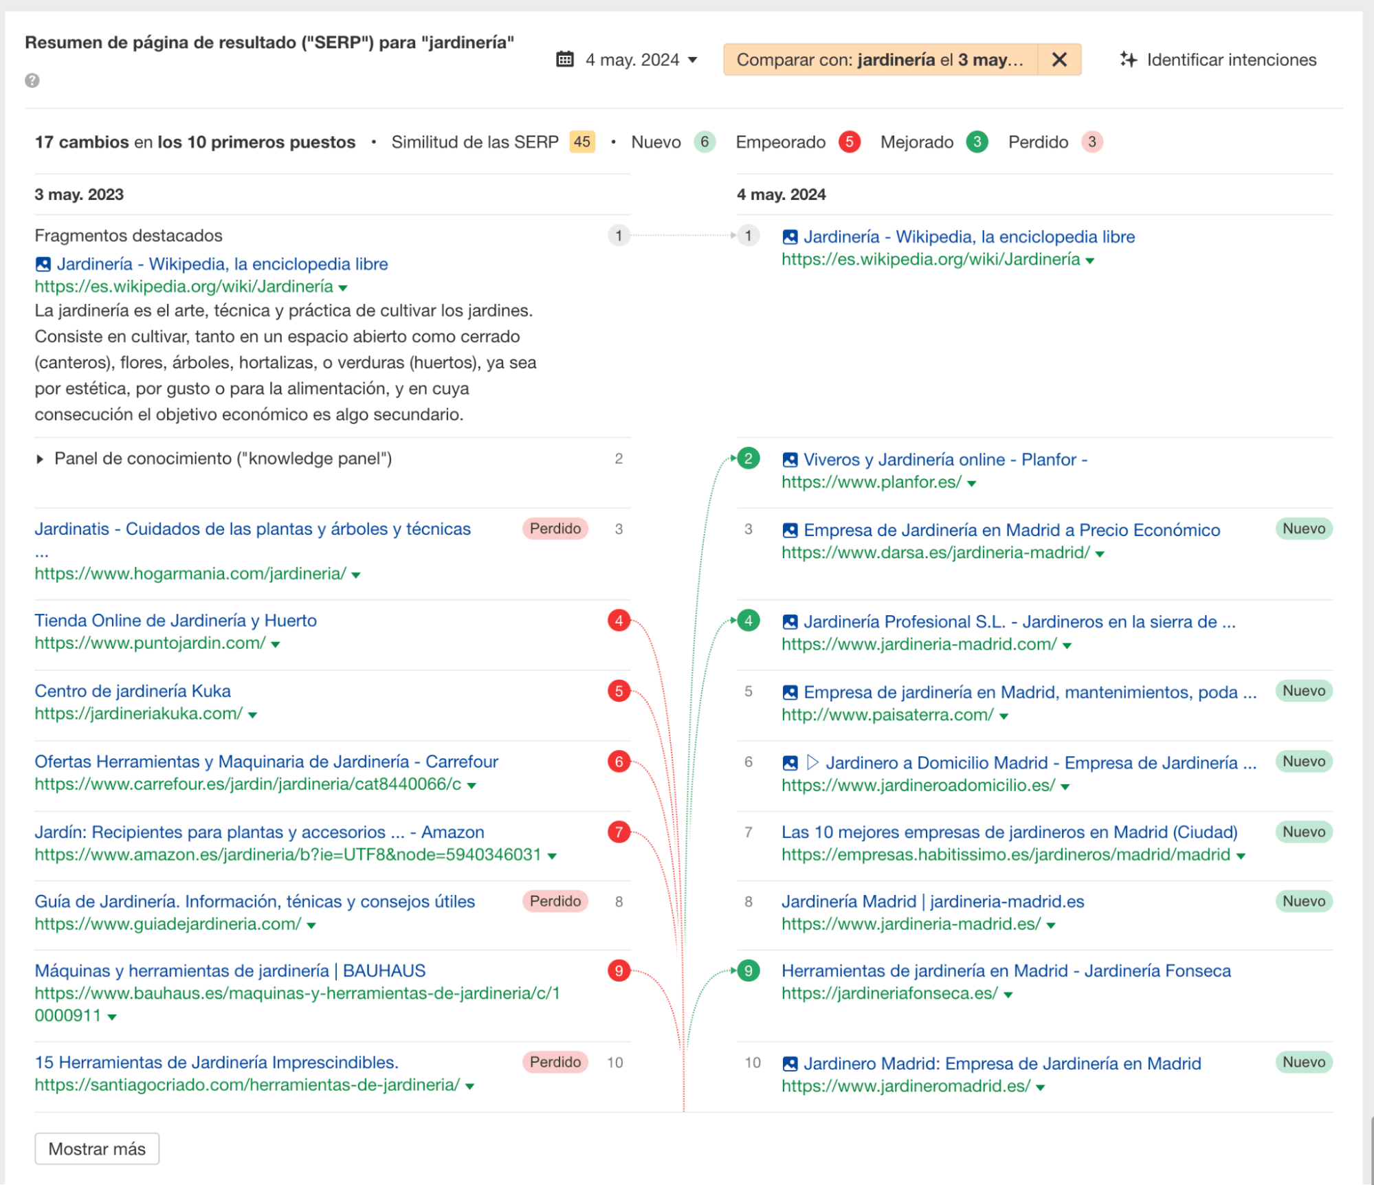Screen dimensions: 1374x1185
Task: Open dropdown arrow after habitissimo URL
Action: click(1240, 856)
